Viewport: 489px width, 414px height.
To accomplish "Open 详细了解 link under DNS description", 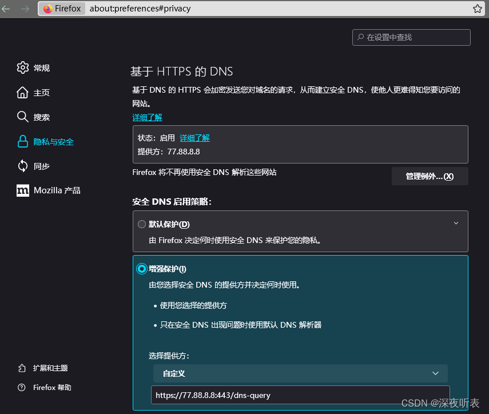I will 147,117.
